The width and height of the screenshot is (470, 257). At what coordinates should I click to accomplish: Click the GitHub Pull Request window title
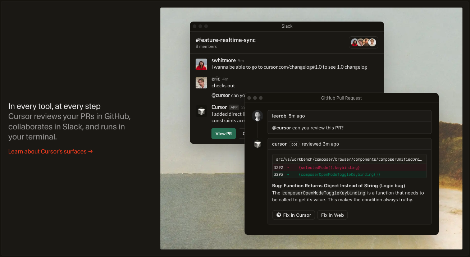coord(341,98)
